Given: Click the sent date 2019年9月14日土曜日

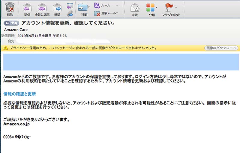Looking at the screenshot, I should click(34, 36).
